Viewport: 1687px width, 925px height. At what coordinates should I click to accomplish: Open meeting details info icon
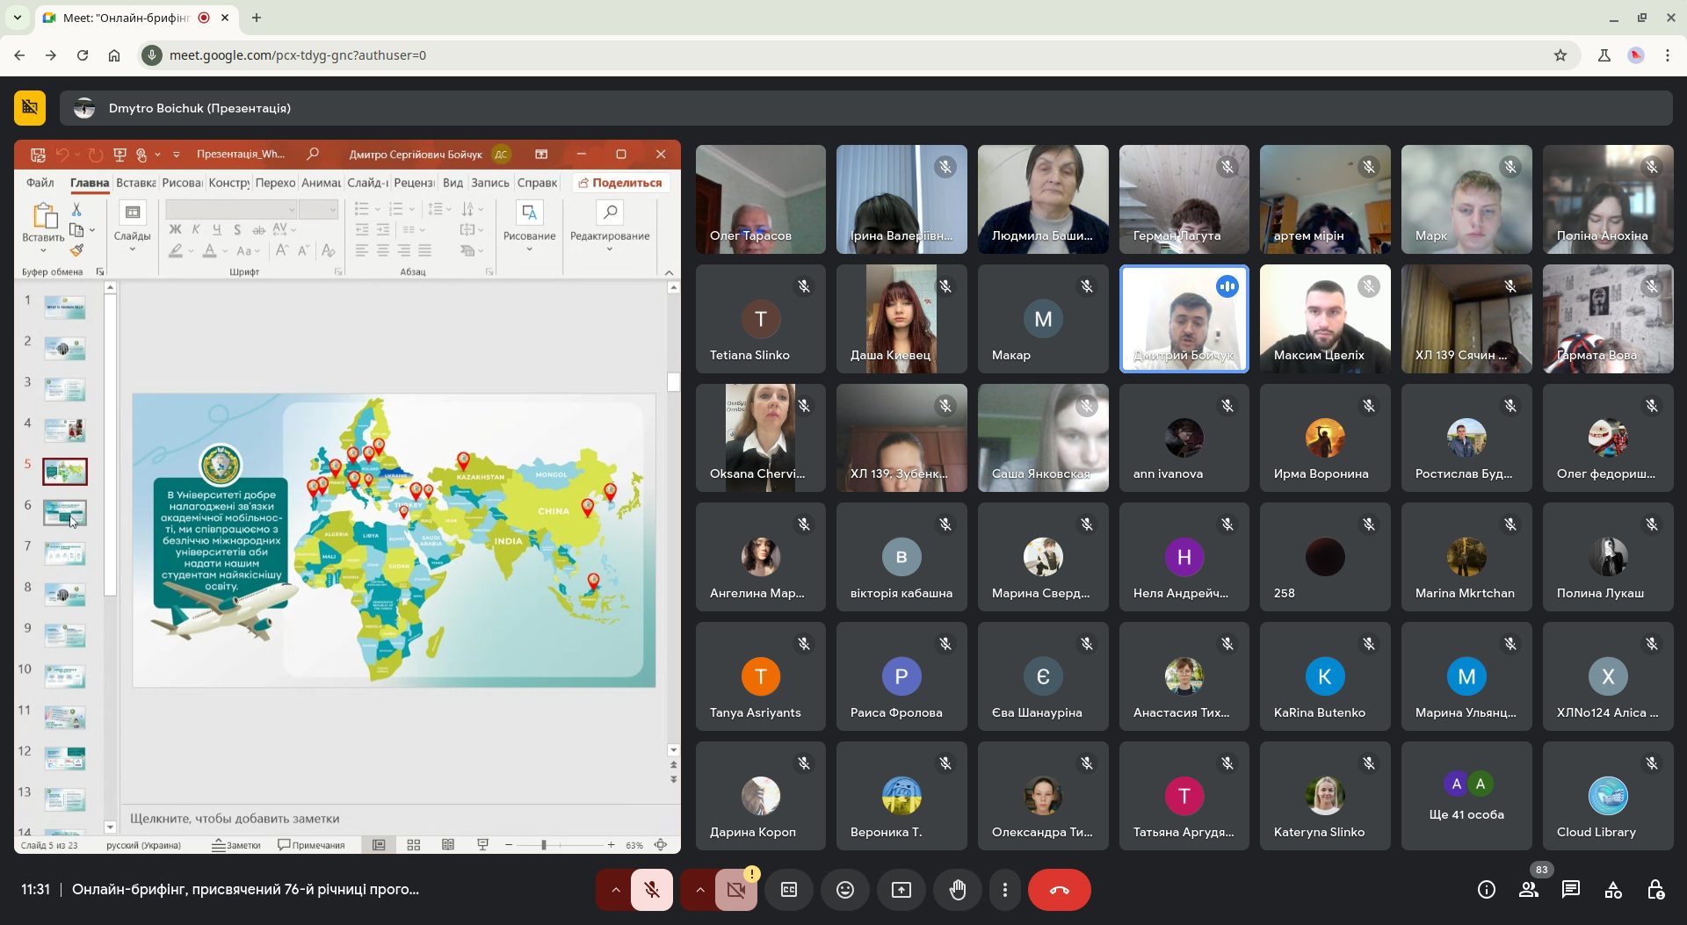point(1486,890)
